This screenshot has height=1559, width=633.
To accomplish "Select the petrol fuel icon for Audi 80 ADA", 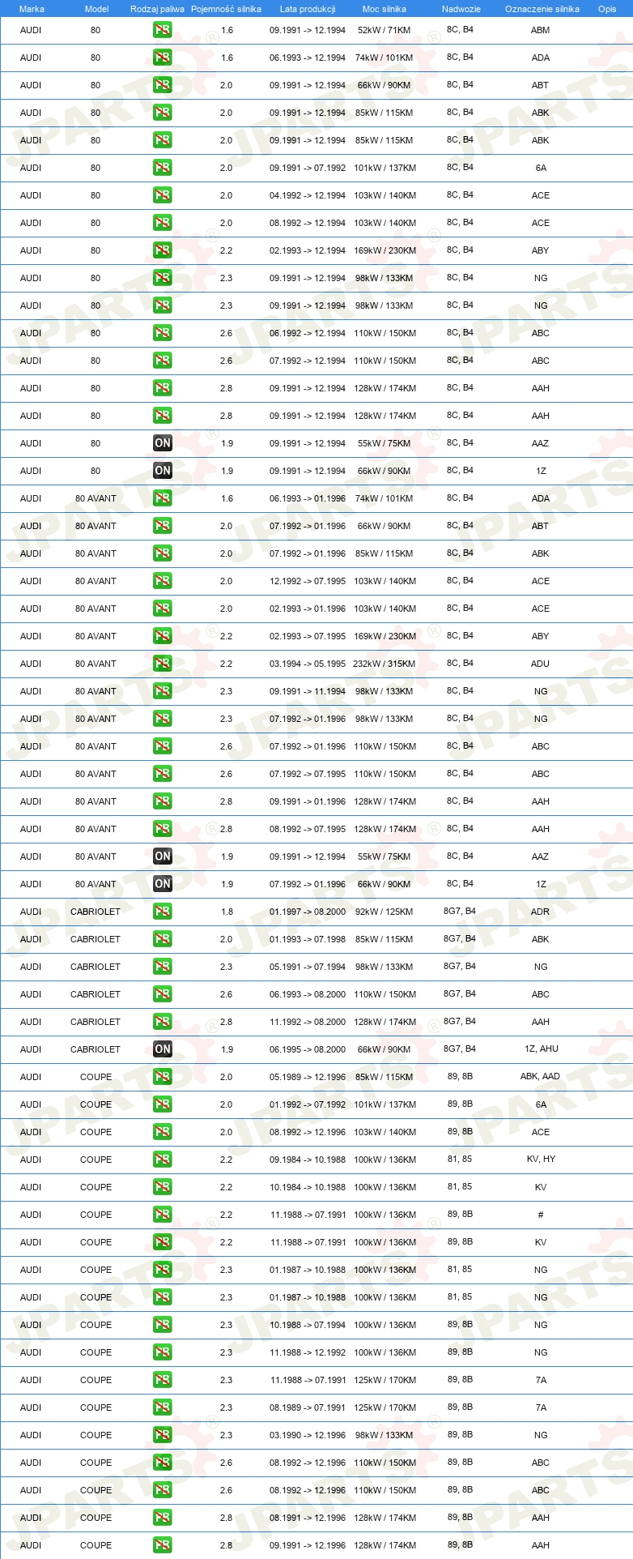I will pos(163,58).
